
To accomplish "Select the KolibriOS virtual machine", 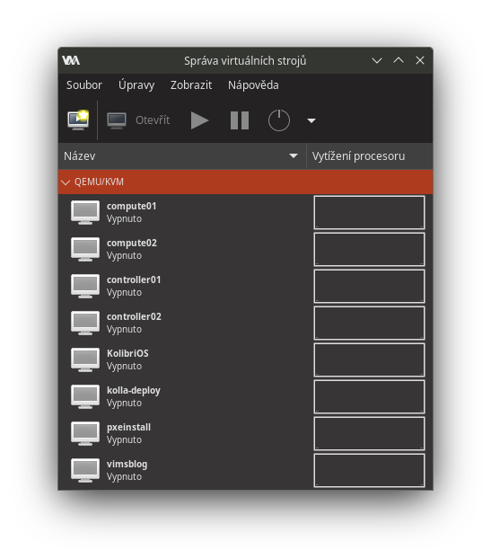I will tap(246, 359).
